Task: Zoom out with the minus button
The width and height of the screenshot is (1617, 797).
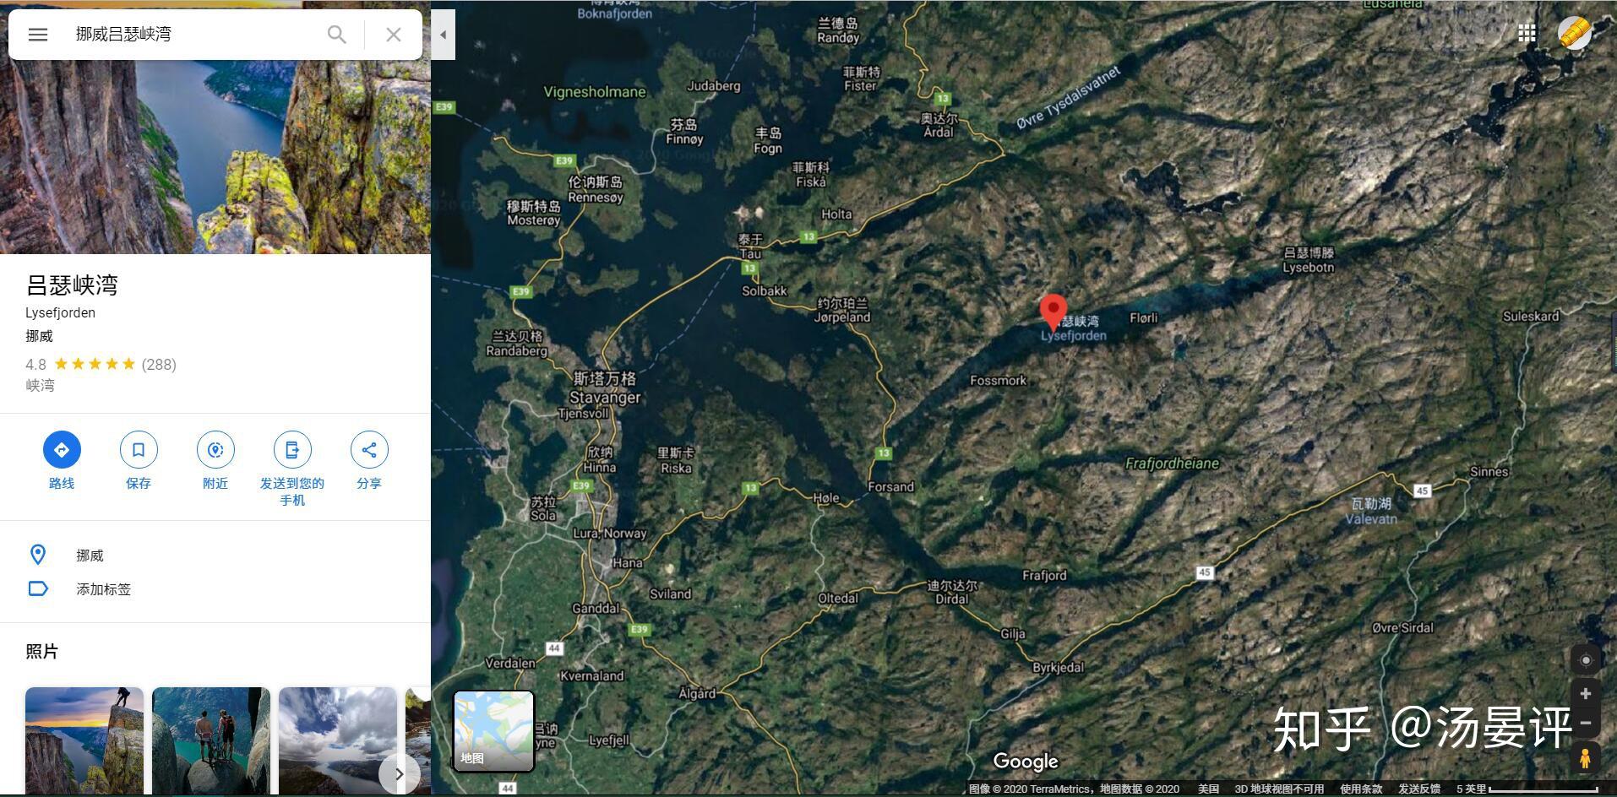Action: [x=1586, y=723]
